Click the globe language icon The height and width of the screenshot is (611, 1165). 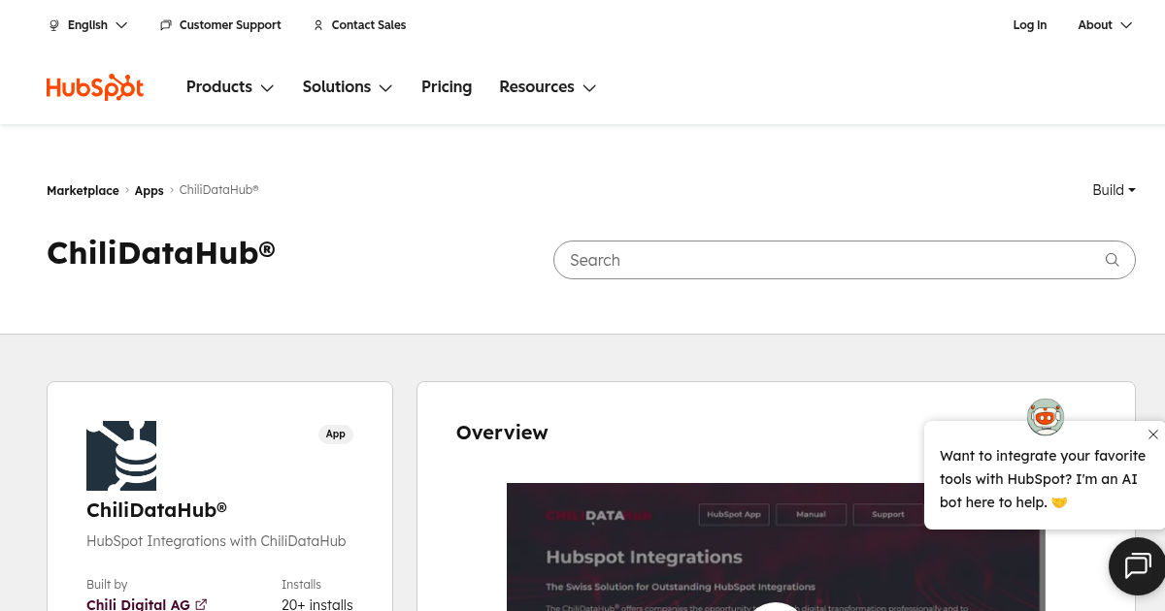tap(54, 25)
